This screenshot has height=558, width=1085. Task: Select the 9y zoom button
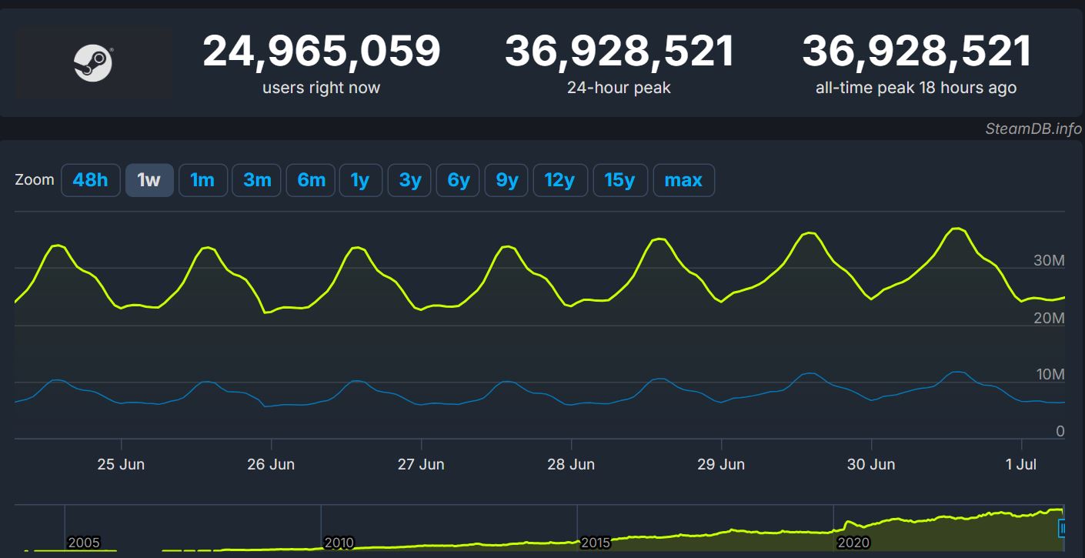tap(507, 180)
